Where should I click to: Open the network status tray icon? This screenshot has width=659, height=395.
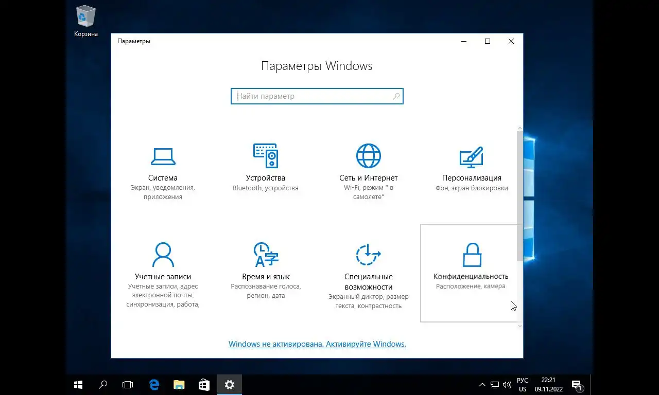pyautogui.click(x=495, y=385)
